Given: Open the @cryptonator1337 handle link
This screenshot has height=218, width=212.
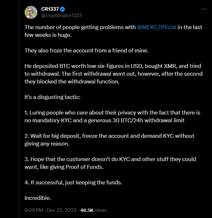Looking at the screenshot, I should pyautogui.click(x=61, y=16).
